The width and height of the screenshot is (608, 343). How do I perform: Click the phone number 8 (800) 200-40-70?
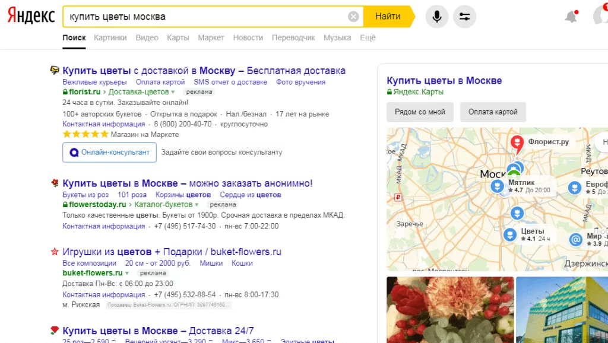pyautogui.click(x=183, y=124)
